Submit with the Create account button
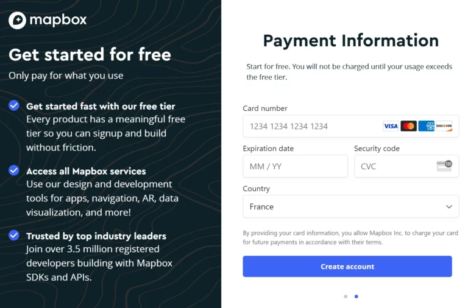 (x=347, y=266)
